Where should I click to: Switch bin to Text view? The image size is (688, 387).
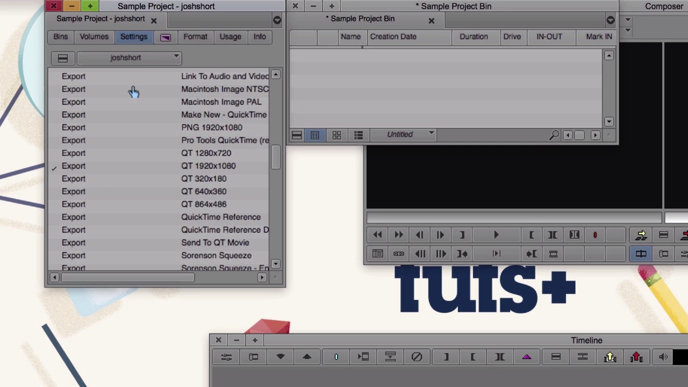(314, 135)
